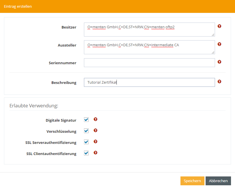Open help for SSL Serverauthentifizierung
Image resolution: width=235 pixels, height=189 pixels.
point(96,142)
